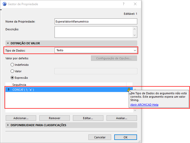
Task: Click the reorder handle on CONCAT row
Action: point(9,90)
